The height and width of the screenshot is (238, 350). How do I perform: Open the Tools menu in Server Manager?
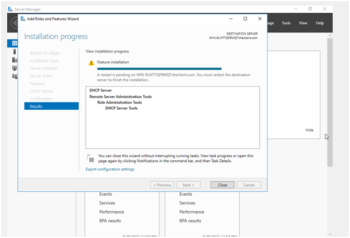(x=286, y=23)
